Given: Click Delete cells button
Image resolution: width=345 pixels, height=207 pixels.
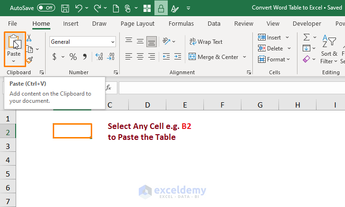Looking at the screenshot, I should click(x=271, y=49).
